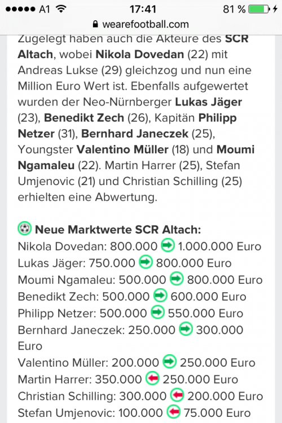282x423 pixels.
Task: Click green arrow in Moumi Ngamaleu row
Action: pos(177,279)
